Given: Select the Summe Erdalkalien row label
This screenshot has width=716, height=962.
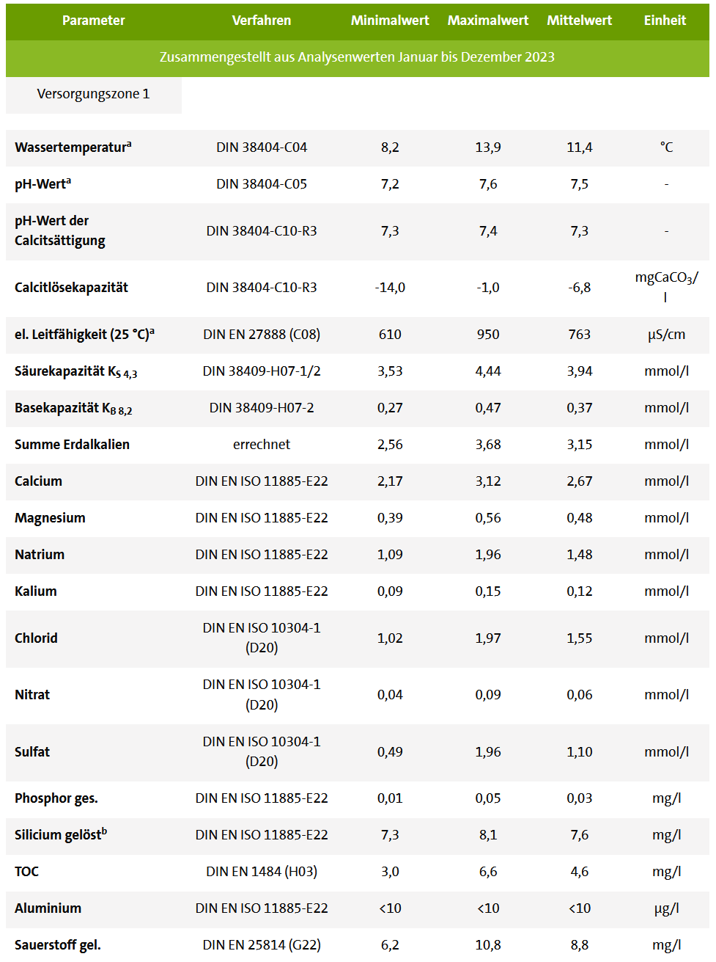Looking at the screenshot, I should click(x=72, y=445).
